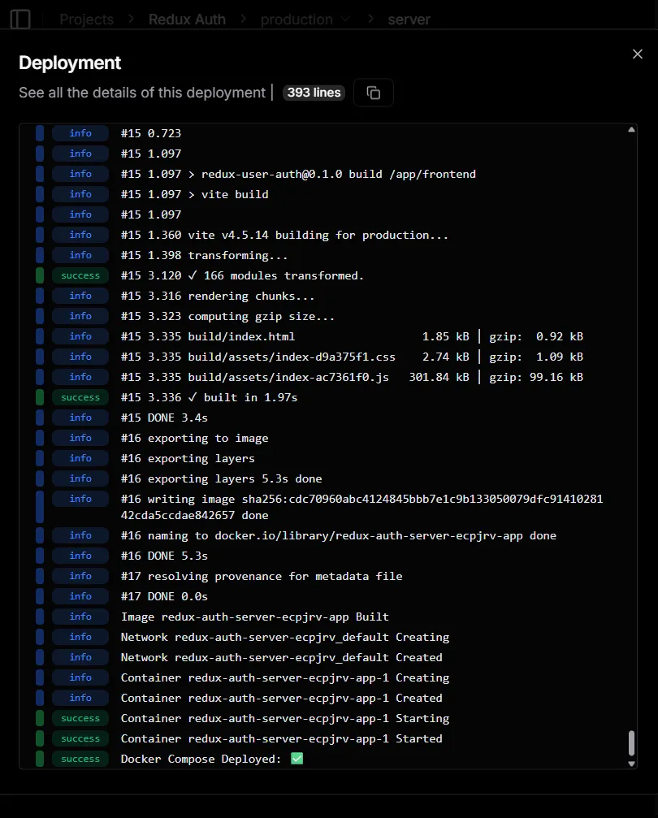
Task: Click success badge for Container Started line
Action: [80, 738]
